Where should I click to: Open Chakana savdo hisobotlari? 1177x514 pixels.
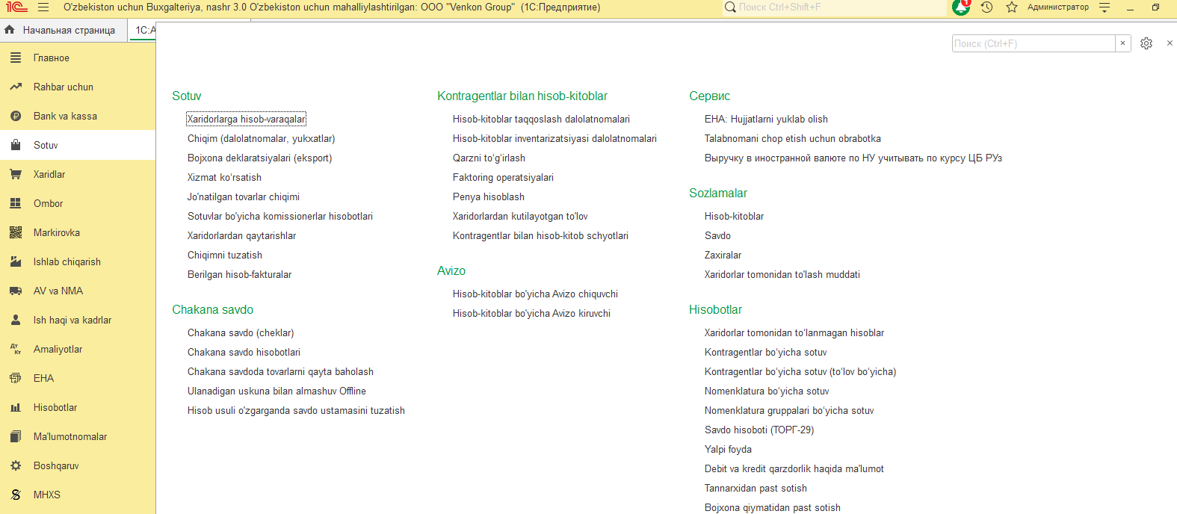(244, 352)
